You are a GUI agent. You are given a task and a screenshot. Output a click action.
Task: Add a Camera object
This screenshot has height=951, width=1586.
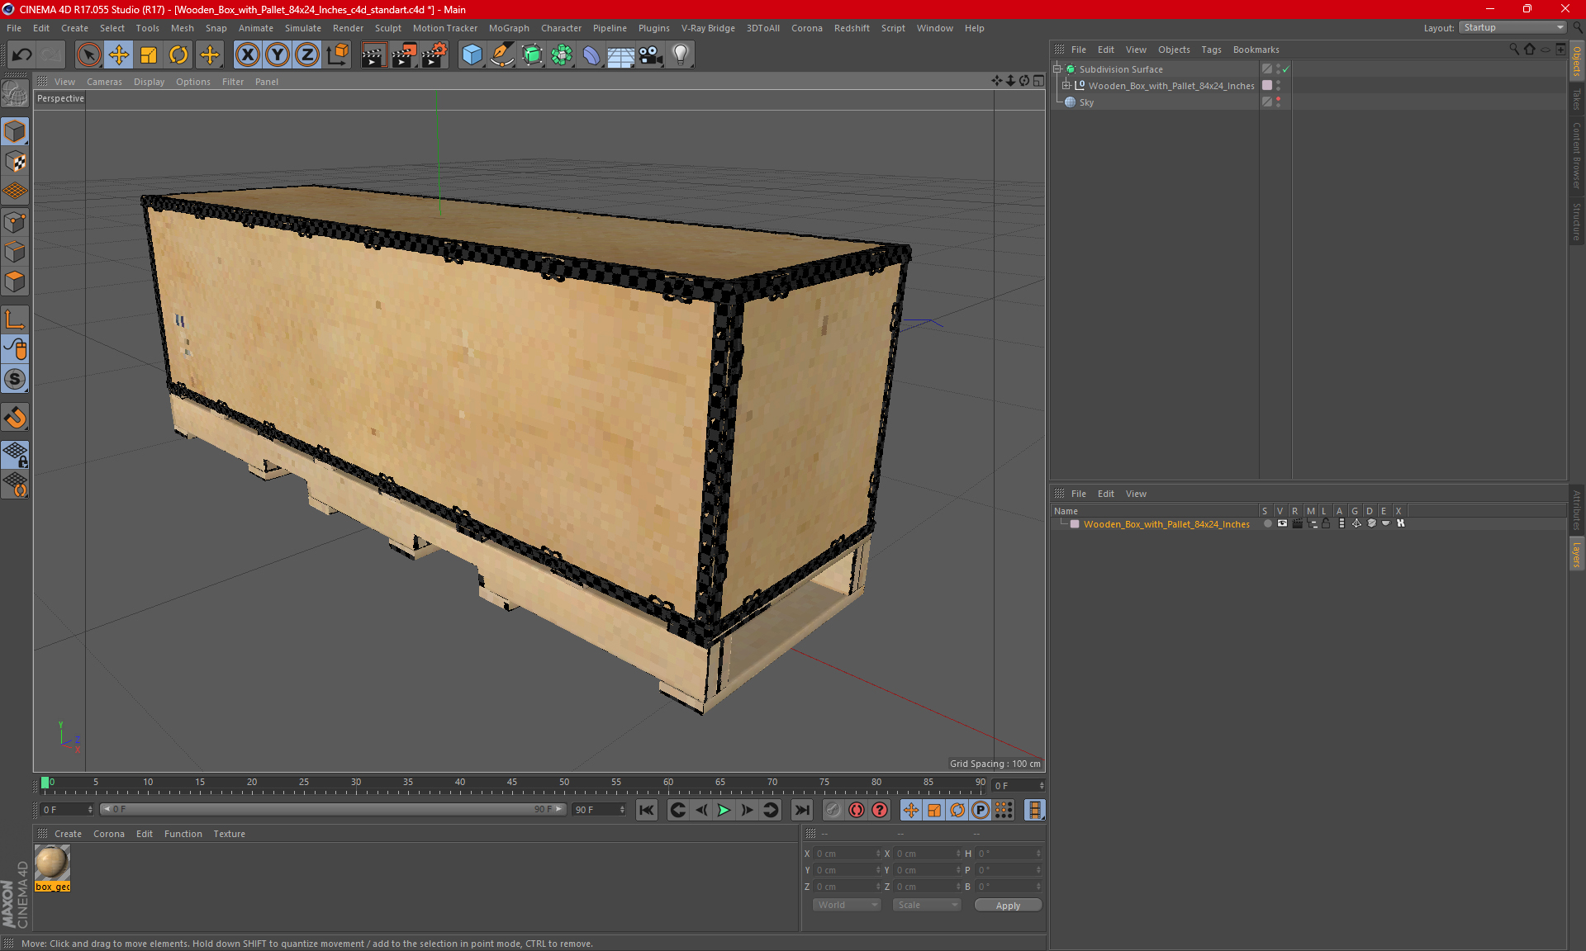(x=651, y=54)
